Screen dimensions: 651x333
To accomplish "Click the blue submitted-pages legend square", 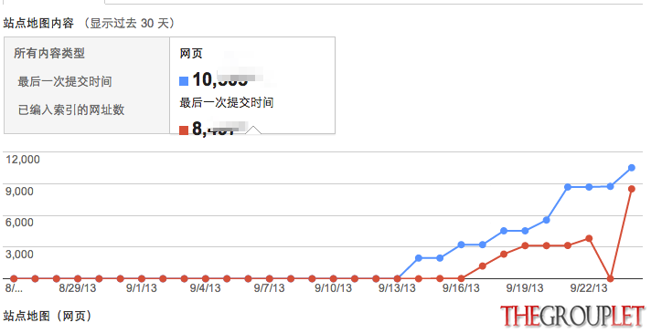I will click(x=184, y=81).
